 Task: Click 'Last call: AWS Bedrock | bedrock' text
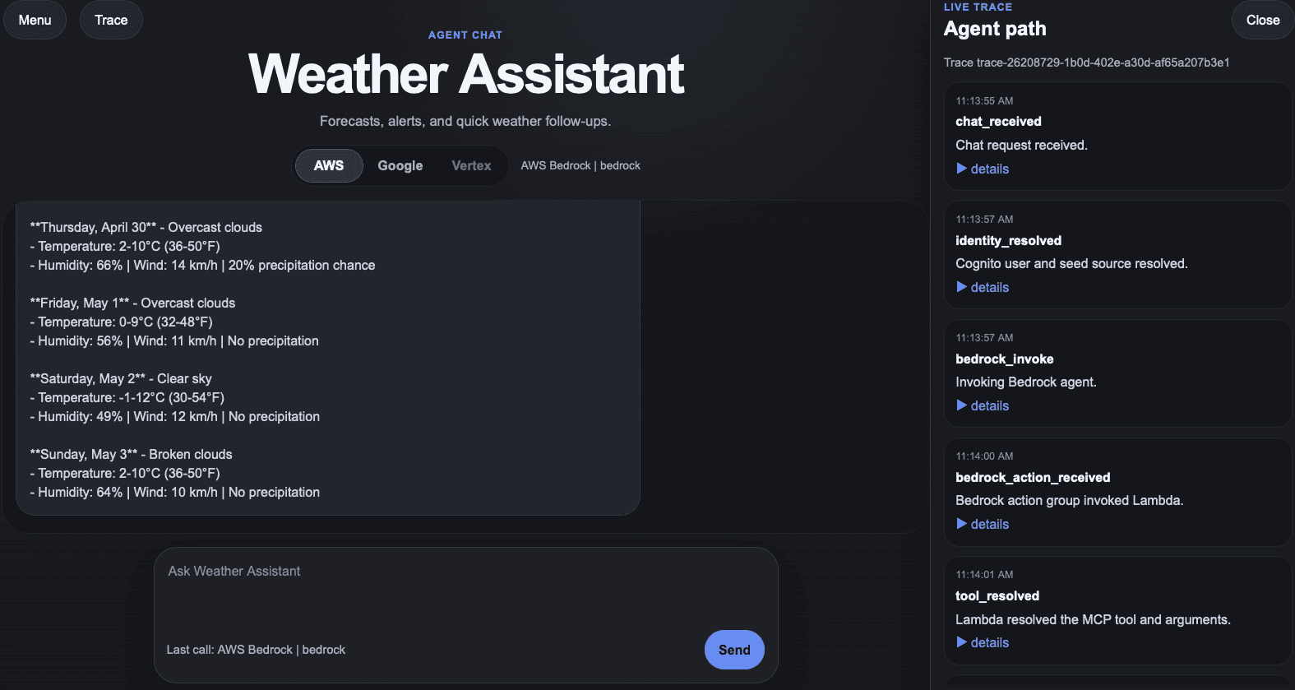(256, 650)
